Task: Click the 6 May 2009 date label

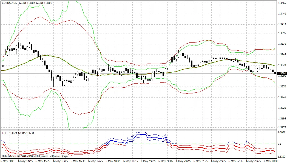Action: pyautogui.click(x=7, y=161)
